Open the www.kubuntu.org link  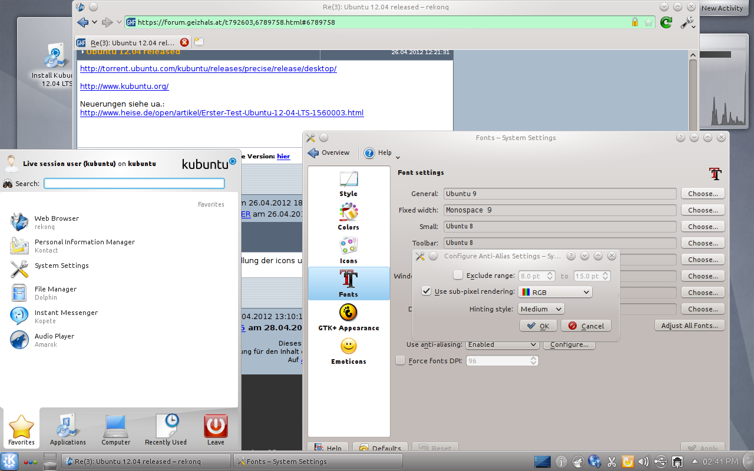[124, 87]
